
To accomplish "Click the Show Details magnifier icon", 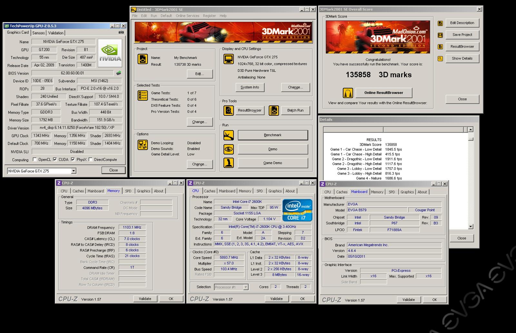I will (x=440, y=59).
